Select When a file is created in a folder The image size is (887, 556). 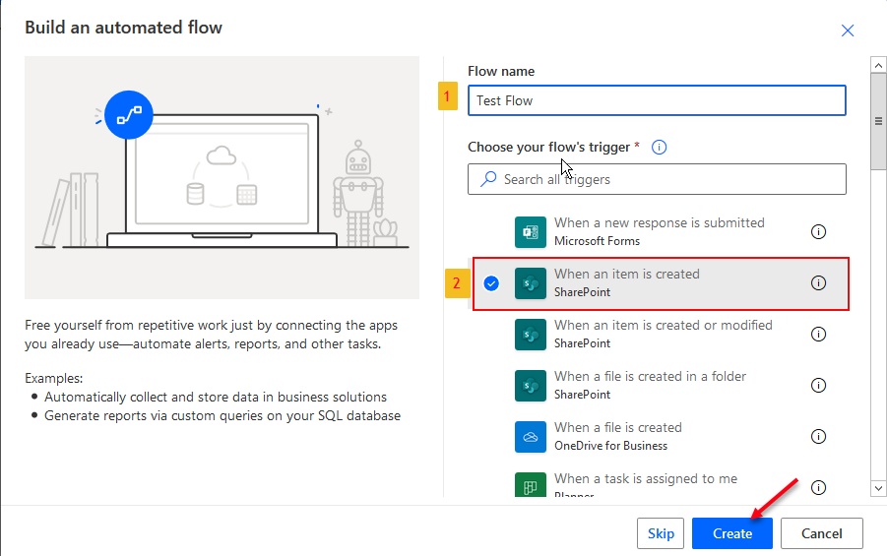[650, 386]
